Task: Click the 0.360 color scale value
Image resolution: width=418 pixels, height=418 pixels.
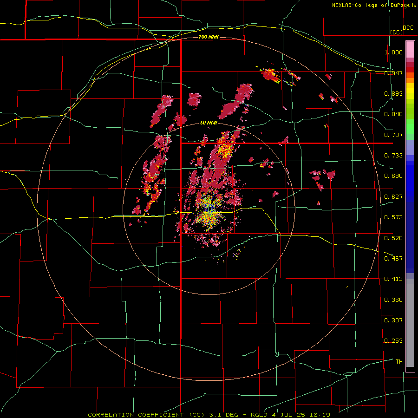Action: pos(393,300)
